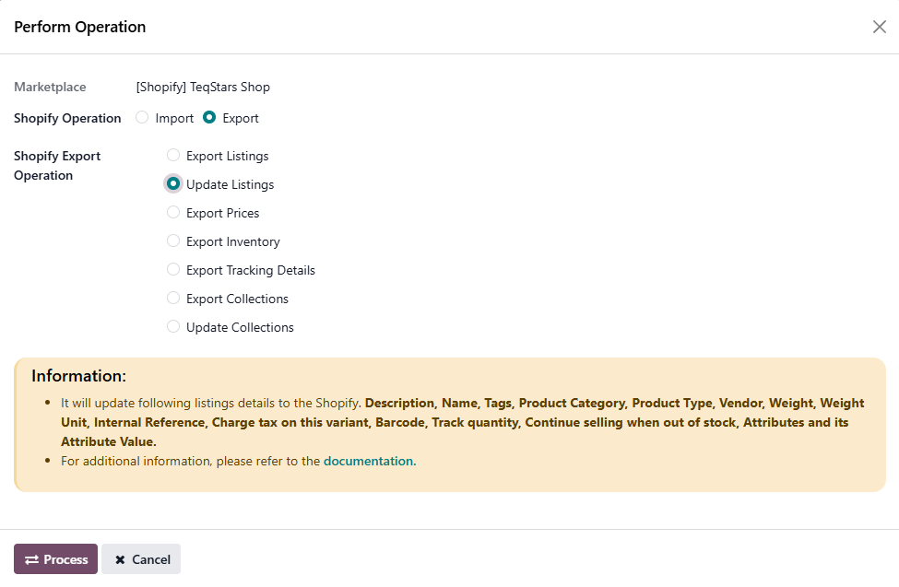Image resolution: width=899 pixels, height=587 pixels.
Task: Click the Process button
Action: point(55,559)
